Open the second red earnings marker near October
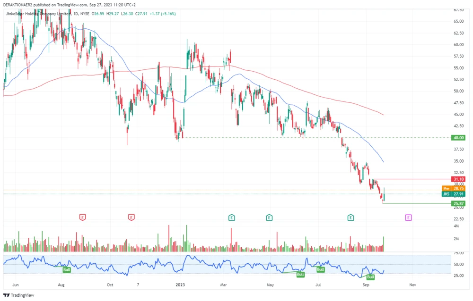Screen dimensions: 473x301 click(x=131, y=217)
